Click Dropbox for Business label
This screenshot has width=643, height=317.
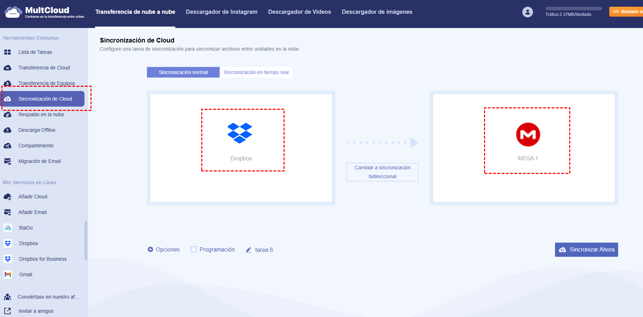coord(43,259)
